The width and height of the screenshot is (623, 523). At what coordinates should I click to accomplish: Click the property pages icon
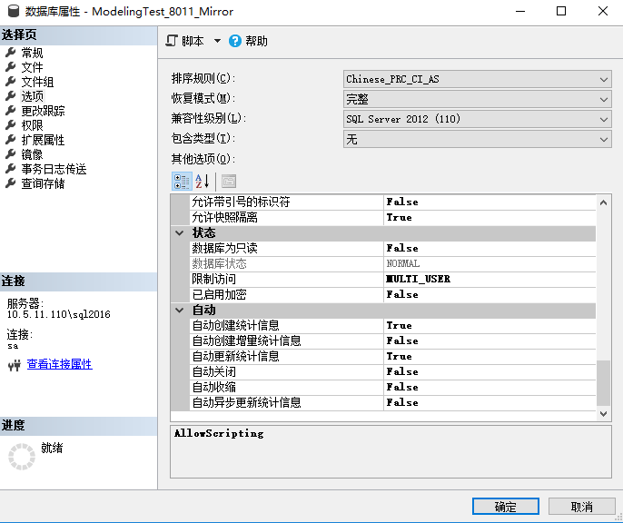click(228, 181)
